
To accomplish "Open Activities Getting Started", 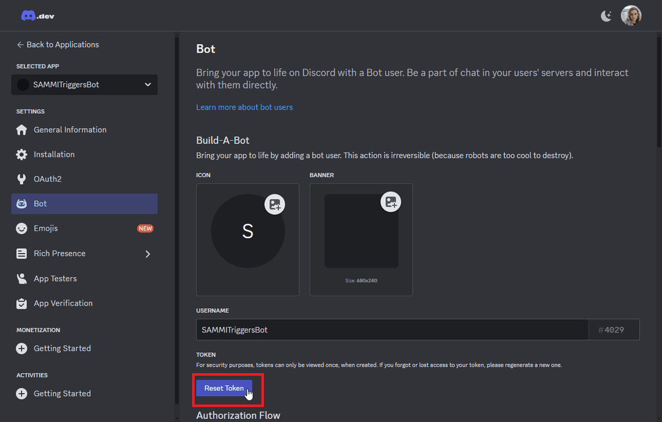I will pos(85,394).
